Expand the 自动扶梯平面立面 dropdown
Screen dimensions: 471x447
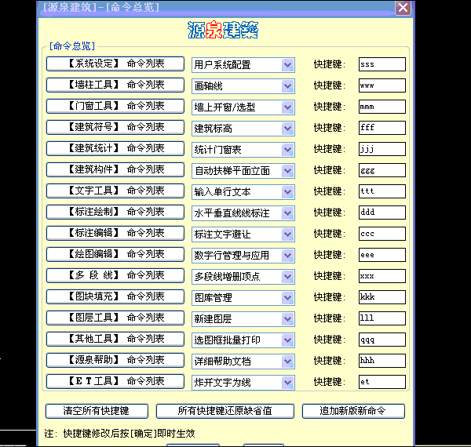(x=287, y=170)
